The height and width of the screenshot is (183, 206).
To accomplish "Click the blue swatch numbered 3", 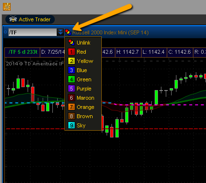I will click(x=71, y=70).
